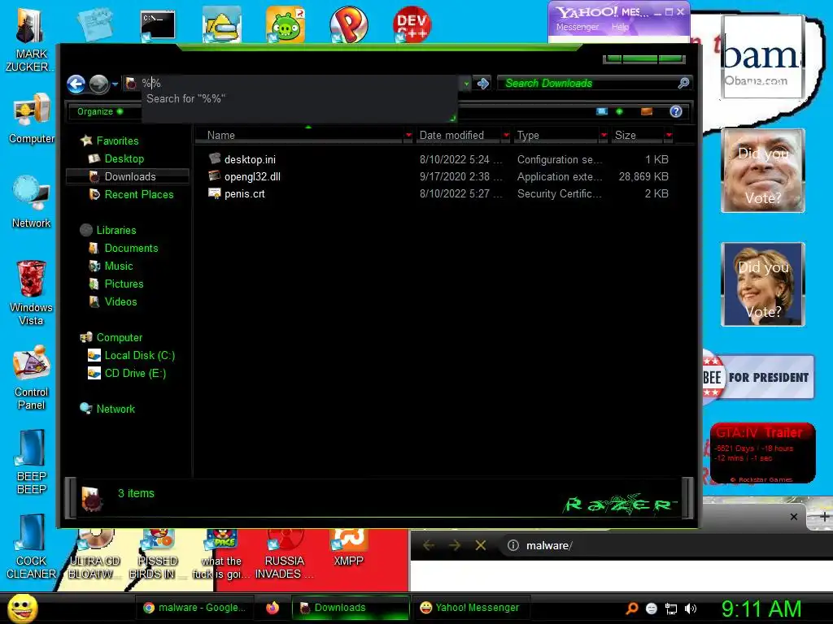Switch to Yahoo! Messenger taskbar button
Screen dimensions: 833x624
tap(469, 608)
